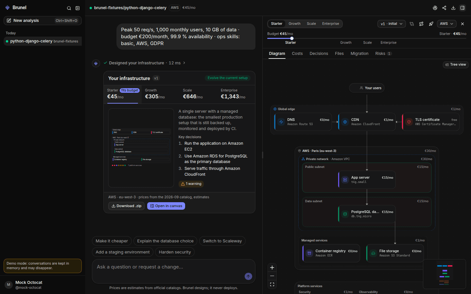
Task: Click the download icon in the top bar
Action: tap(453, 8)
